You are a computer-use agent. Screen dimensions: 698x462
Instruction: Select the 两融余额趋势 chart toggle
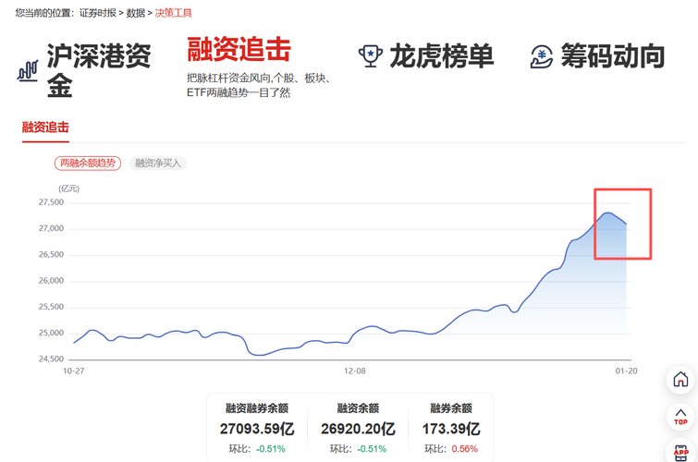pos(88,164)
